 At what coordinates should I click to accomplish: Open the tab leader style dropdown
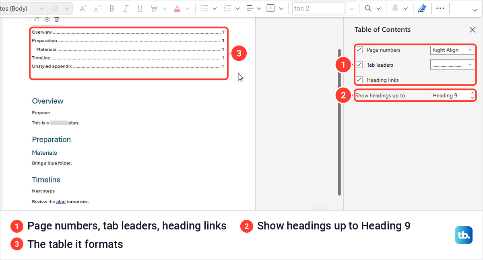(452, 65)
